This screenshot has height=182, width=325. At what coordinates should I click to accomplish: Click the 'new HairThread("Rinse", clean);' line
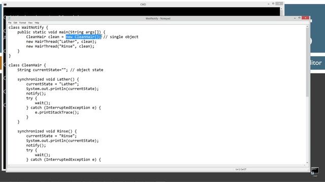coord(60,46)
